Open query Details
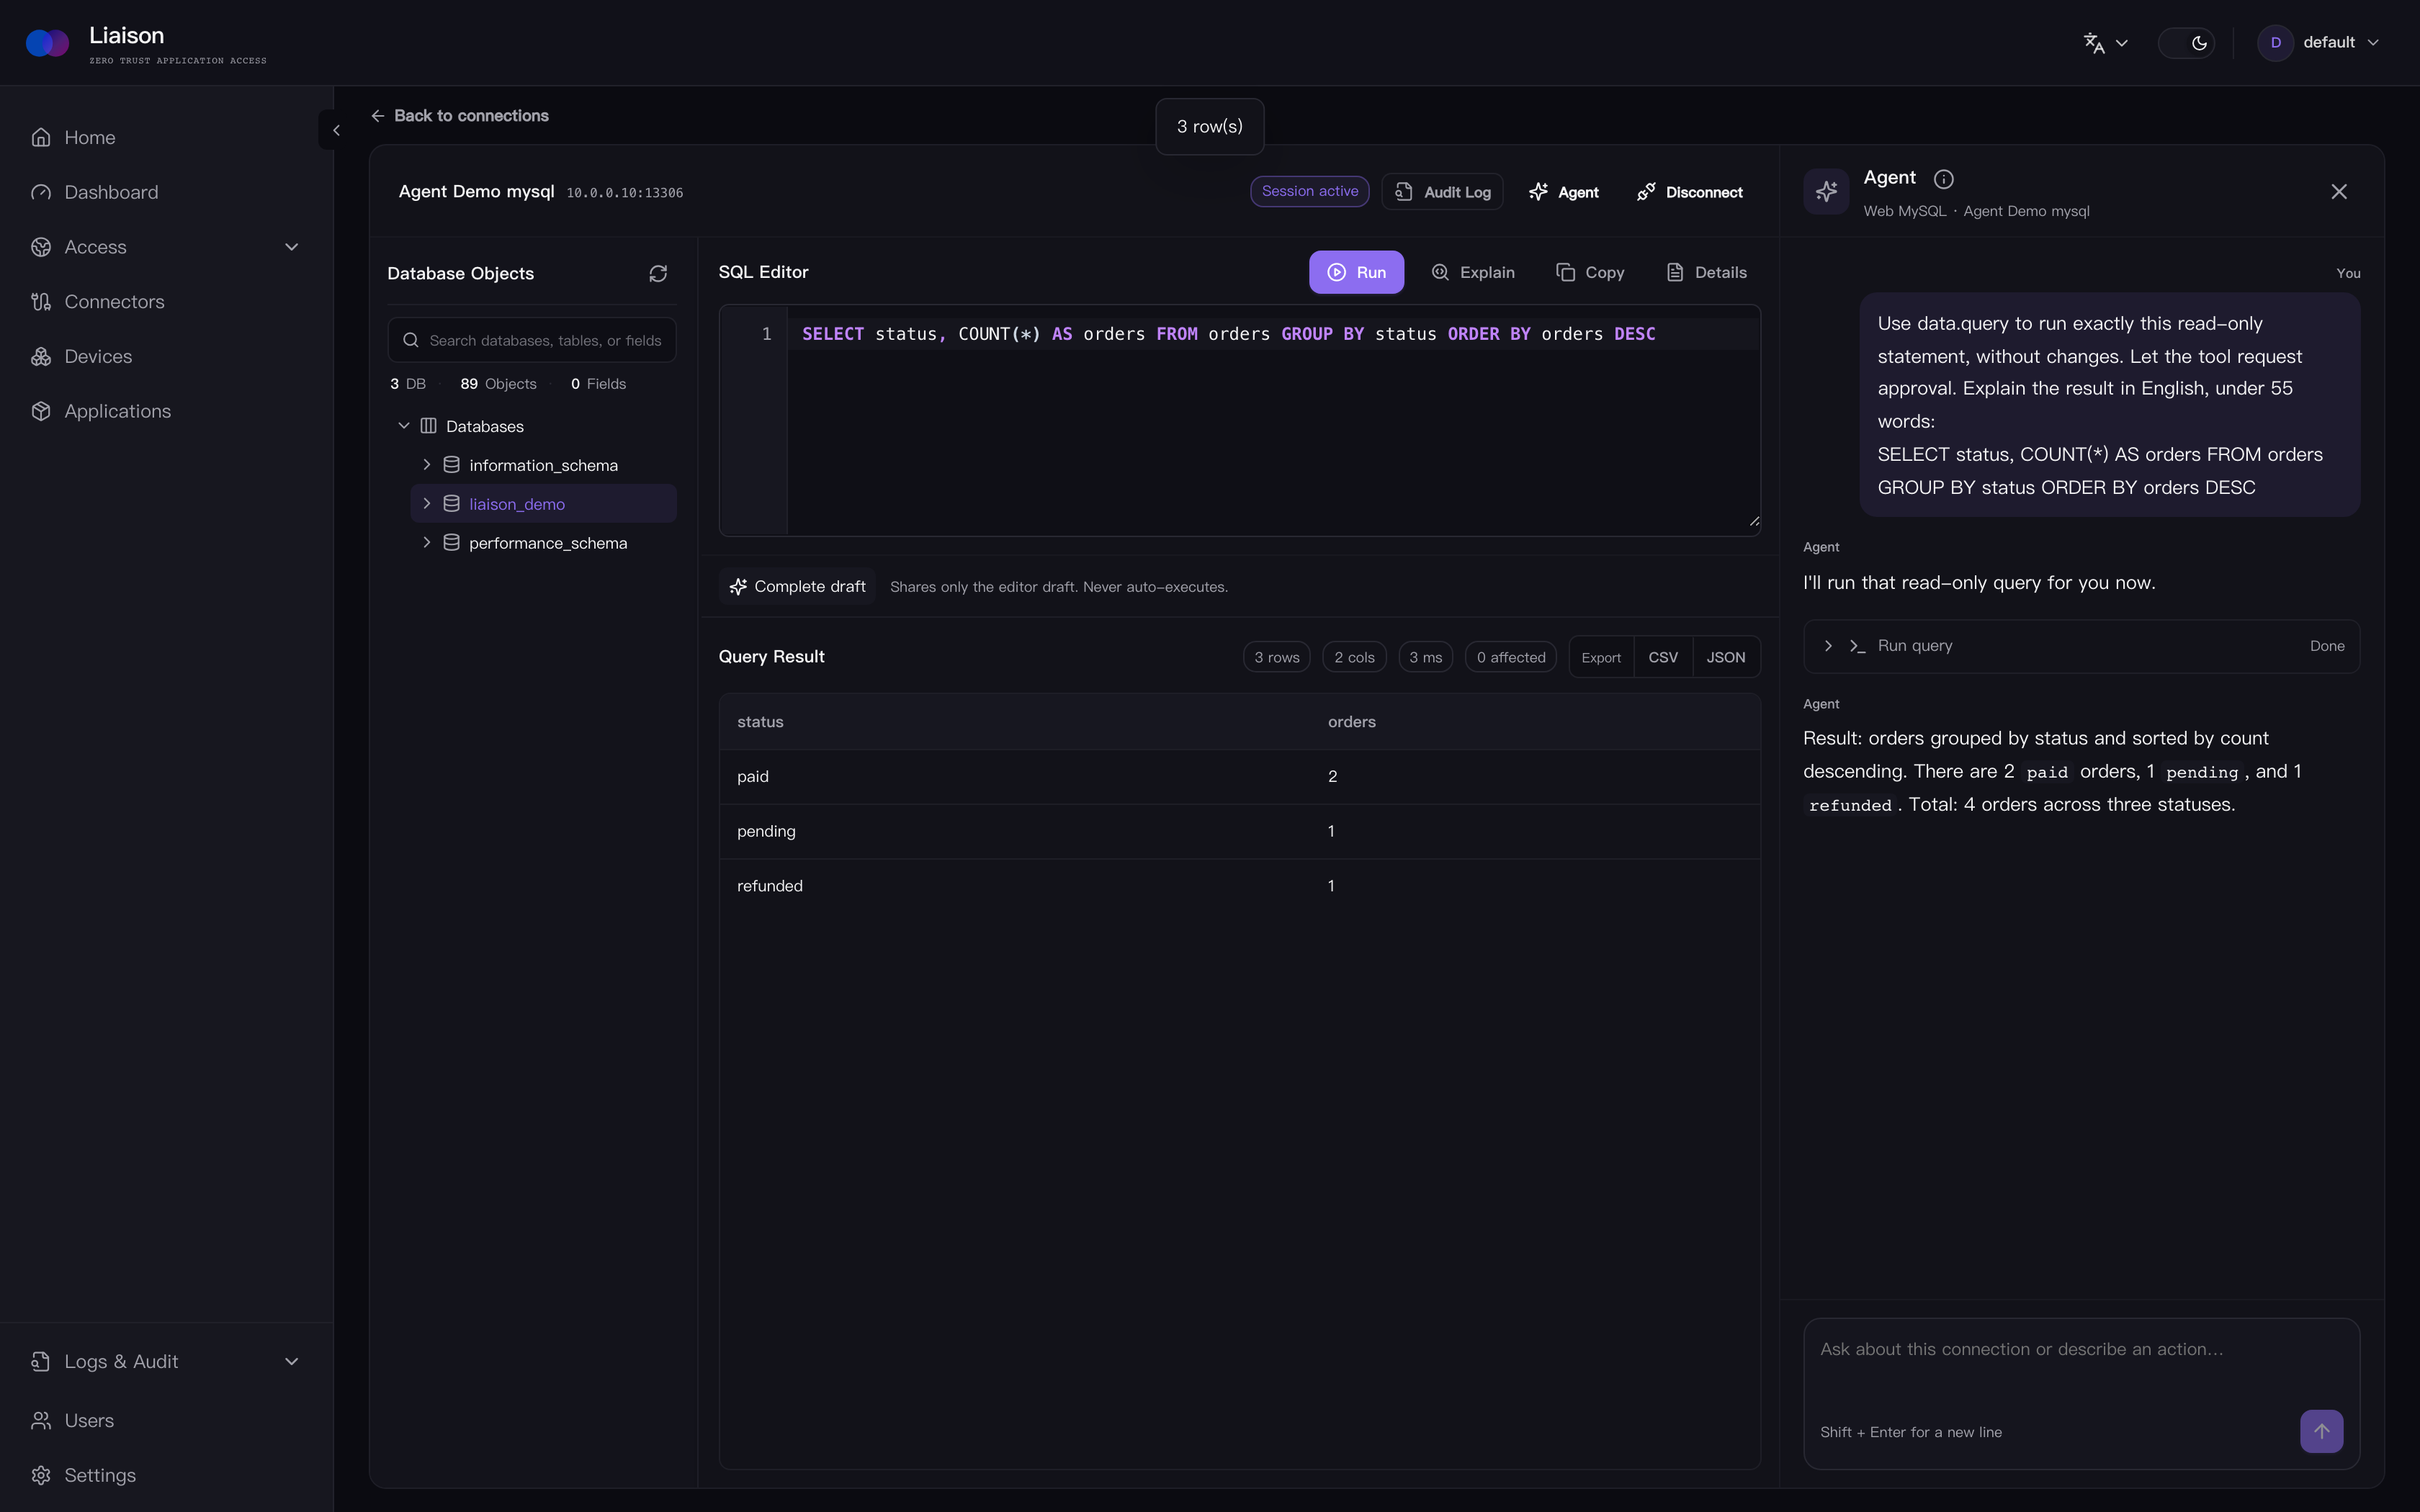Viewport: 2420px width, 1512px height. tap(1707, 272)
